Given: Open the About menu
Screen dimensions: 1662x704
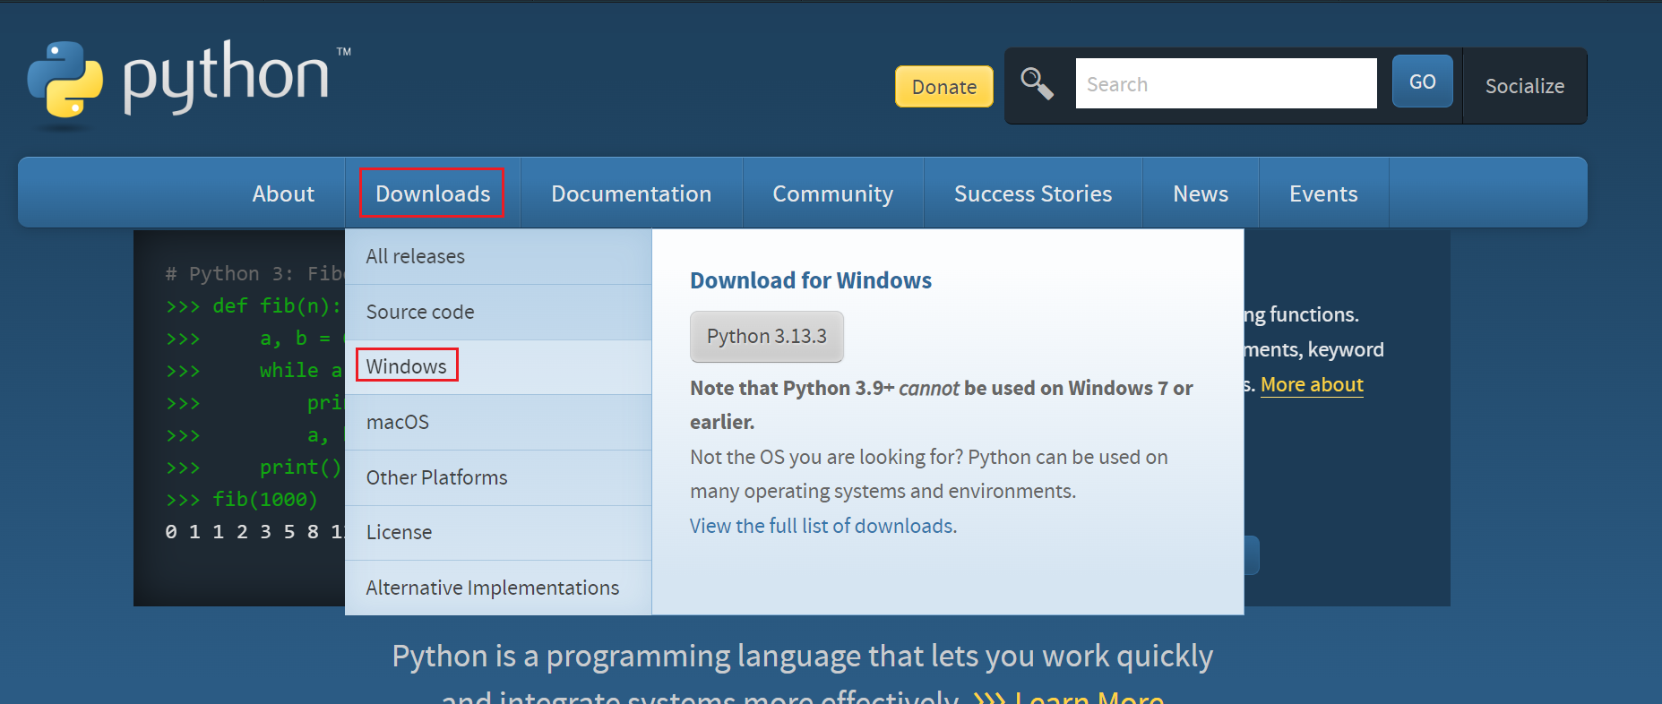Looking at the screenshot, I should click(283, 193).
